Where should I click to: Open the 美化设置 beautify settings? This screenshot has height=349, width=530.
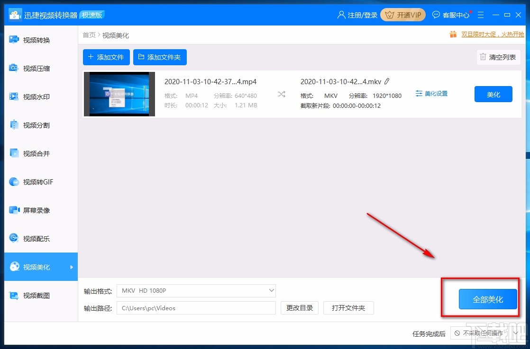point(431,93)
